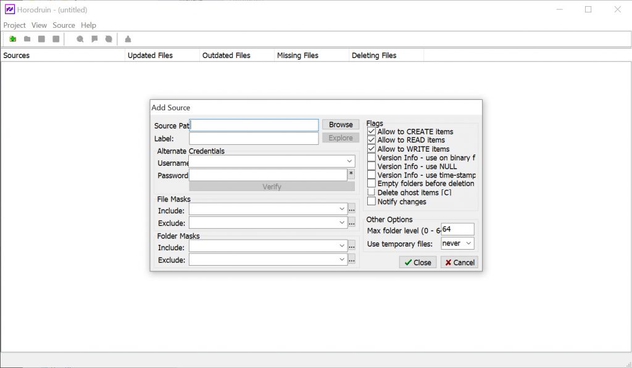
Task: Click the Max folder level field
Action: (x=457, y=229)
